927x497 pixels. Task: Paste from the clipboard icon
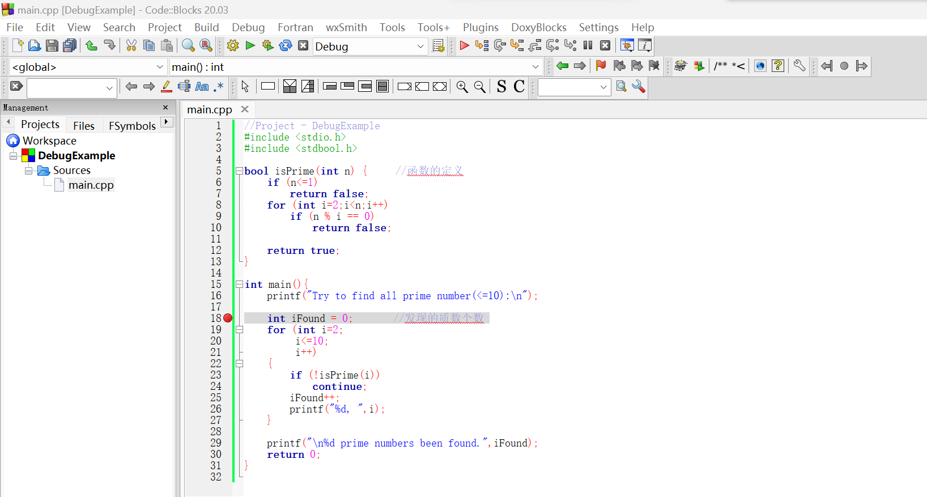tap(167, 46)
